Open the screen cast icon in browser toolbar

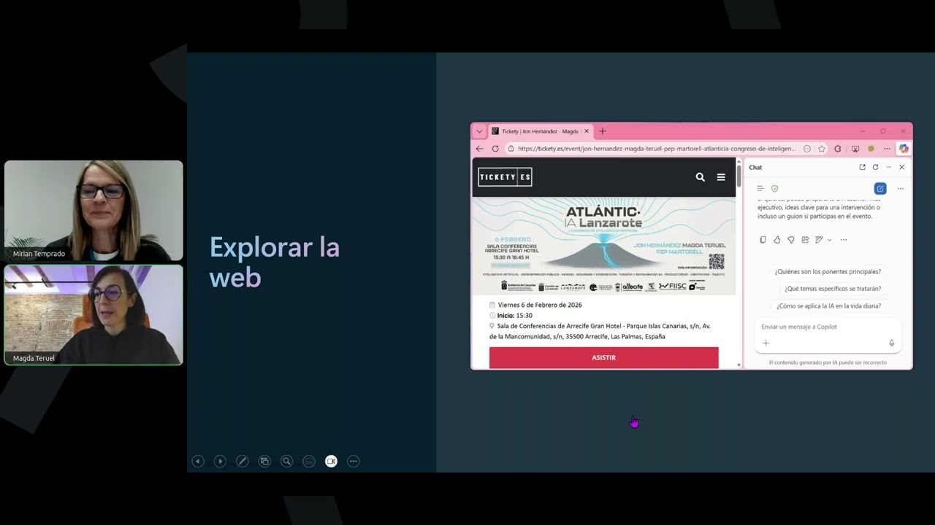855,148
